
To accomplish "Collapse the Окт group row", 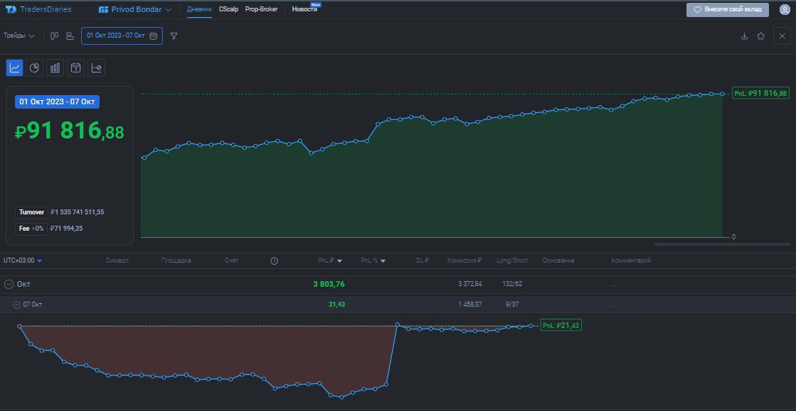I will (7, 283).
